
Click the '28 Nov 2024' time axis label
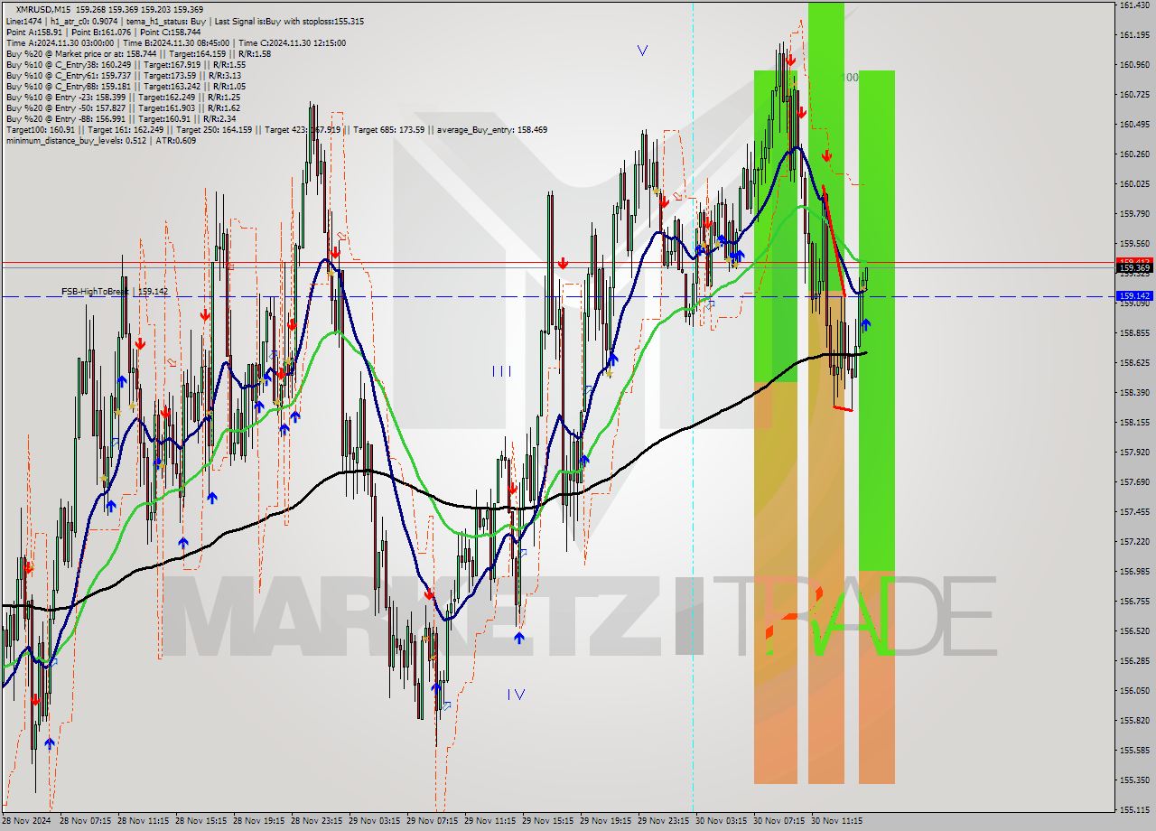pyautogui.click(x=25, y=822)
